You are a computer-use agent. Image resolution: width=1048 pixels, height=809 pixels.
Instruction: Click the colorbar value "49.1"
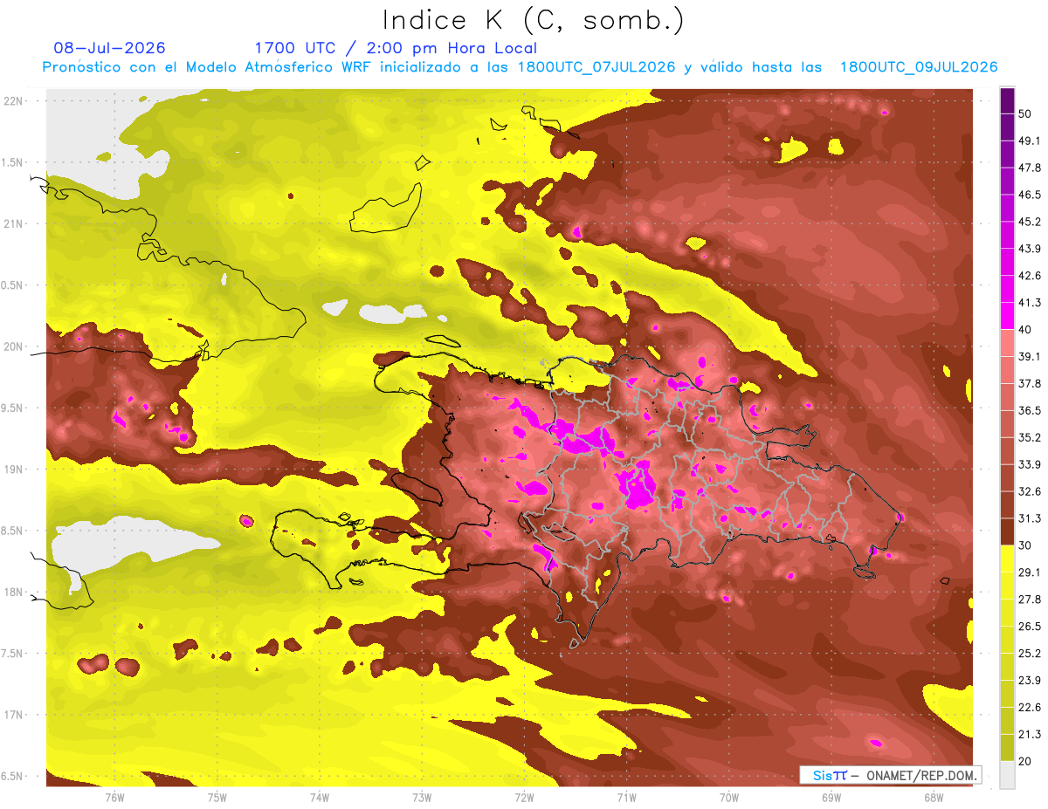tap(1029, 141)
